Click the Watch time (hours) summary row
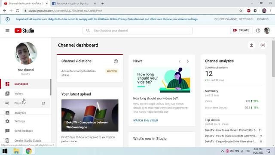Viewport: 275px width, 155px height. pos(232,108)
